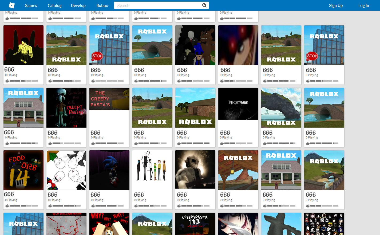Open the dark Sonic thumbnail
Viewport: 380px width, 235px height.
click(x=109, y=170)
